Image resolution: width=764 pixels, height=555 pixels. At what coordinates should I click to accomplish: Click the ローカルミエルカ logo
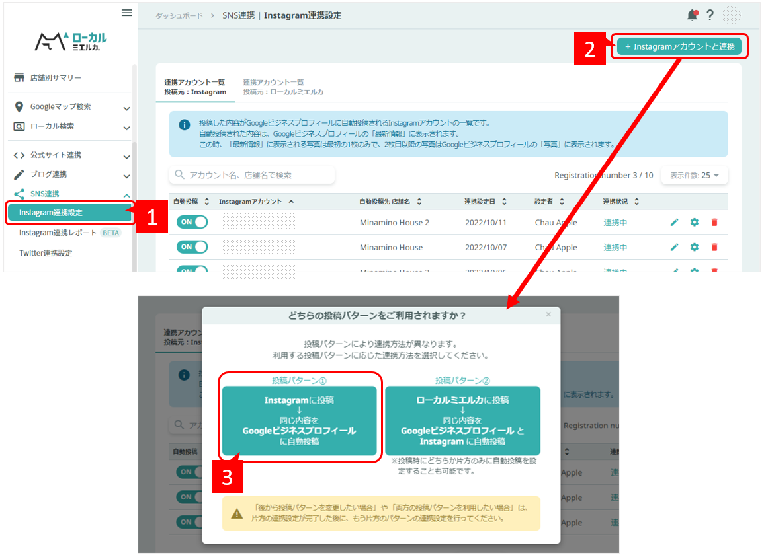[x=71, y=42]
